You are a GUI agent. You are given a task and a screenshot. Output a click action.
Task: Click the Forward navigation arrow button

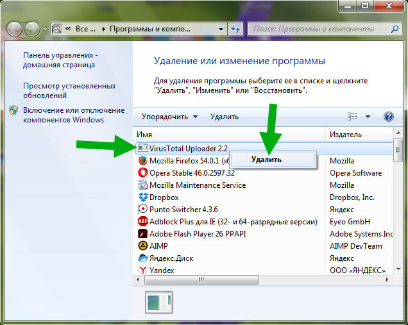coord(32,29)
